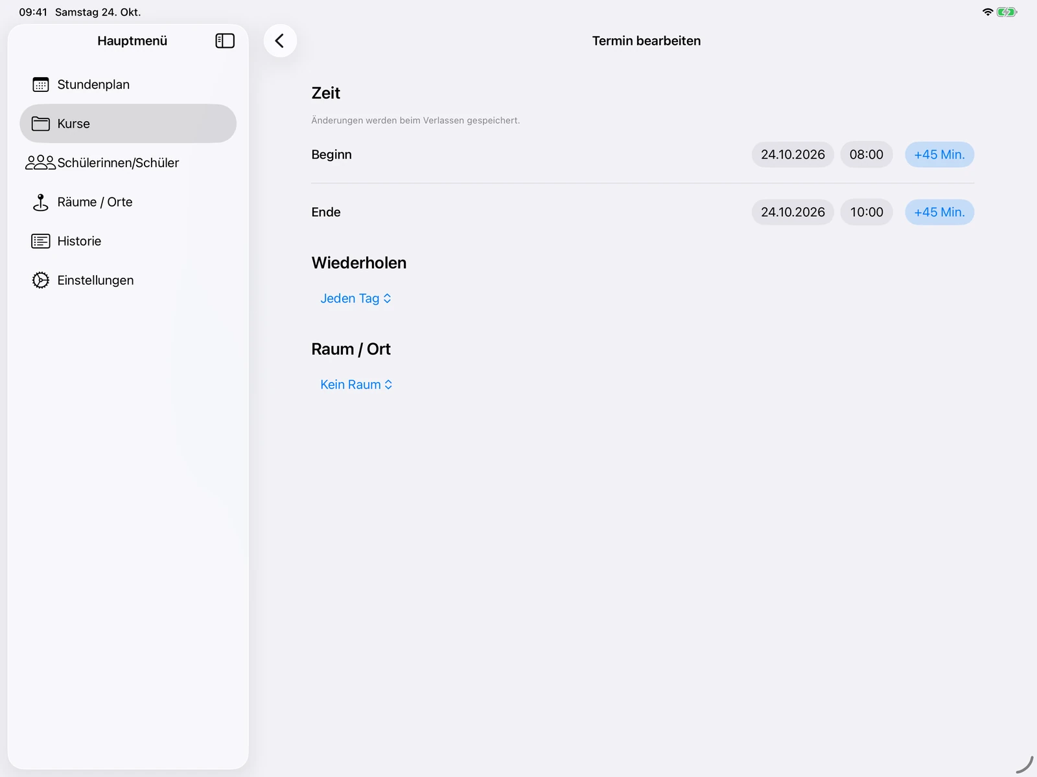
Task: Click the Zeit section heading
Action: coord(325,93)
